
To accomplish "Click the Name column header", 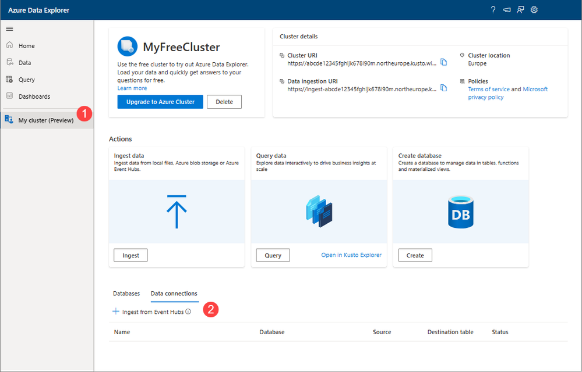I will click(122, 332).
